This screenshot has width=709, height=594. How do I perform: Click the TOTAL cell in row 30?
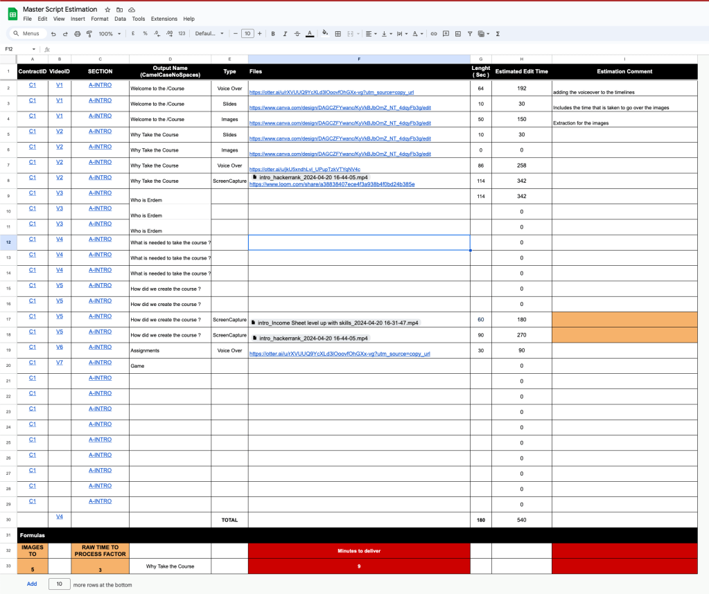click(229, 520)
